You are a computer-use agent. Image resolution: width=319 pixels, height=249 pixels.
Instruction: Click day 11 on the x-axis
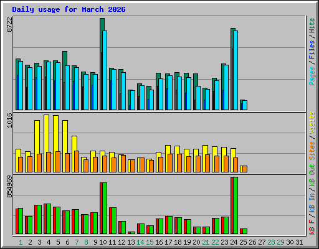[x=112, y=242]
